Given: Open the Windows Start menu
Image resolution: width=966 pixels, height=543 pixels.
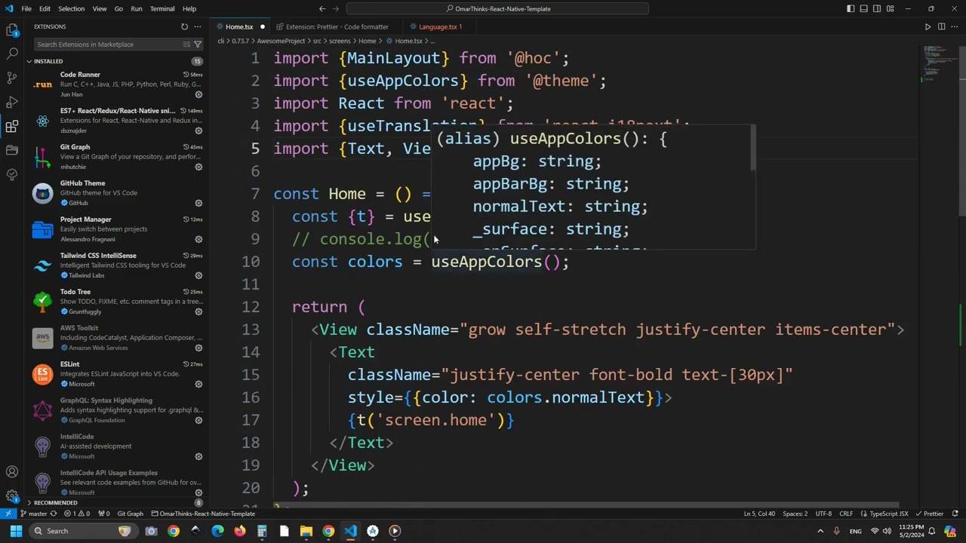Looking at the screenshot, I should click(16, 531).
